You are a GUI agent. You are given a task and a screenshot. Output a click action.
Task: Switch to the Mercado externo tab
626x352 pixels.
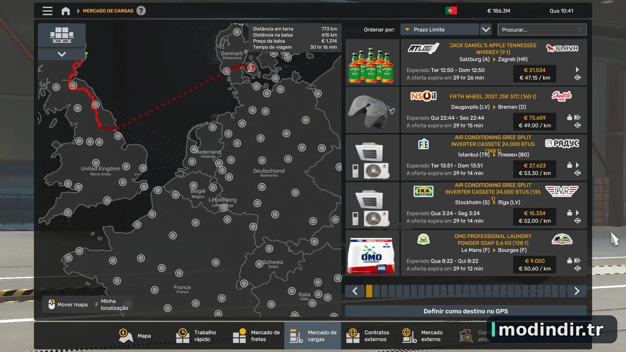coord(426,336)
